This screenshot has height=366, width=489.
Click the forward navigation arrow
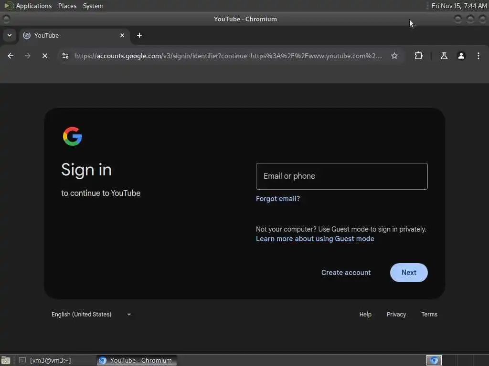pos(27,56)
